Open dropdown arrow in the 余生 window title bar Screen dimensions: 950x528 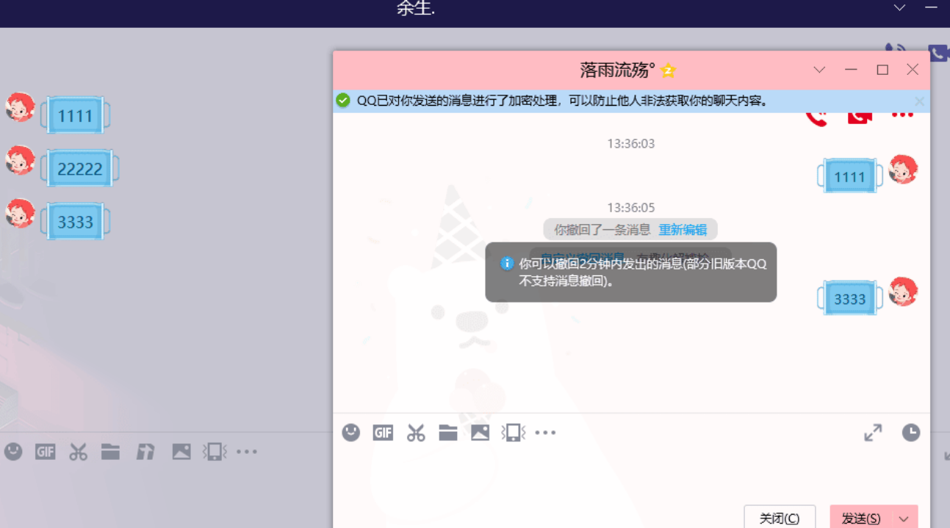tap(899, 8)
